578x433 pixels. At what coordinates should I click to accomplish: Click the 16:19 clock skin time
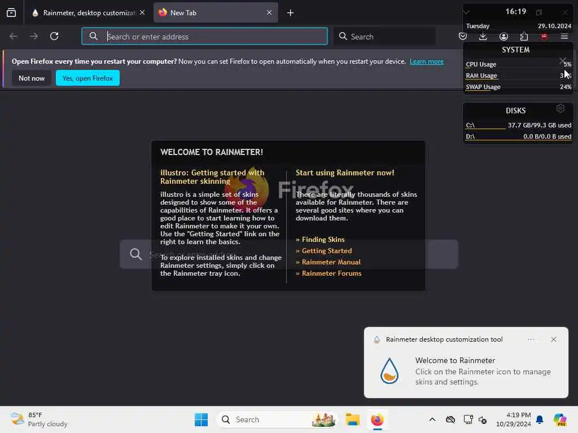point(516,11)
